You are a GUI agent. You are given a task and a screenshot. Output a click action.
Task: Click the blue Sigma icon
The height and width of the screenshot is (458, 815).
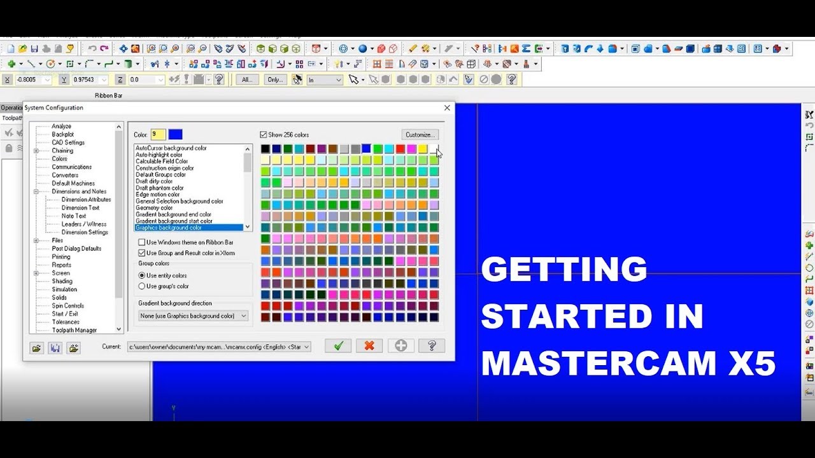pos(526,48)
